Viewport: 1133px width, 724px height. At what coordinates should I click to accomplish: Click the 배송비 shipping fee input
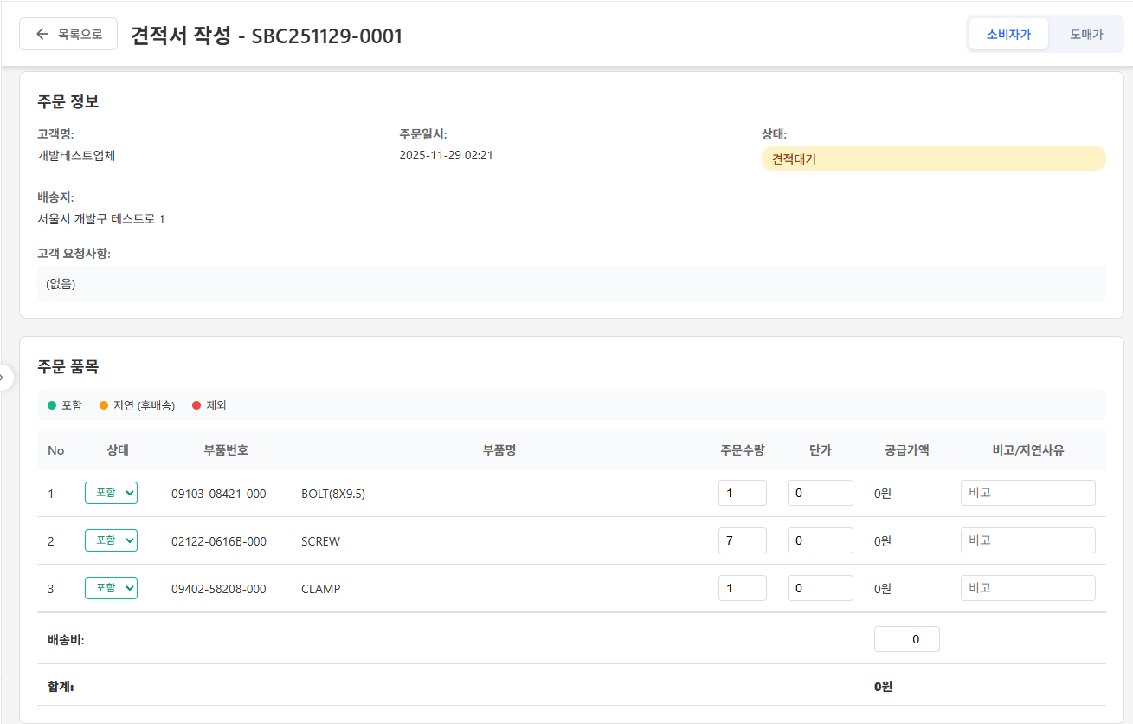(906, 639)
